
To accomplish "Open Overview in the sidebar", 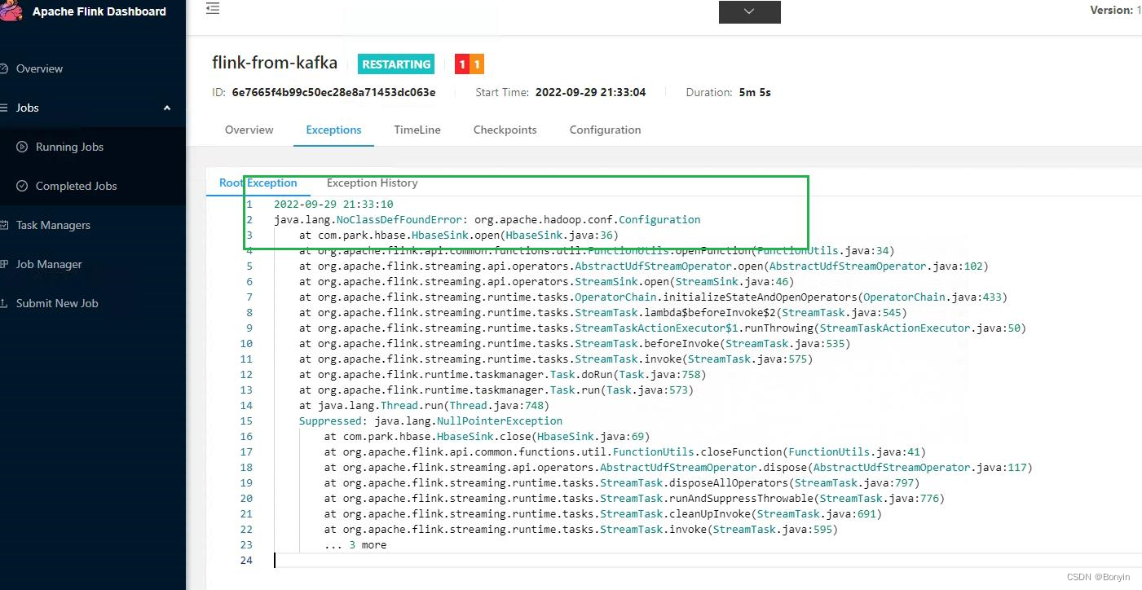I will (x=39, y=68).
